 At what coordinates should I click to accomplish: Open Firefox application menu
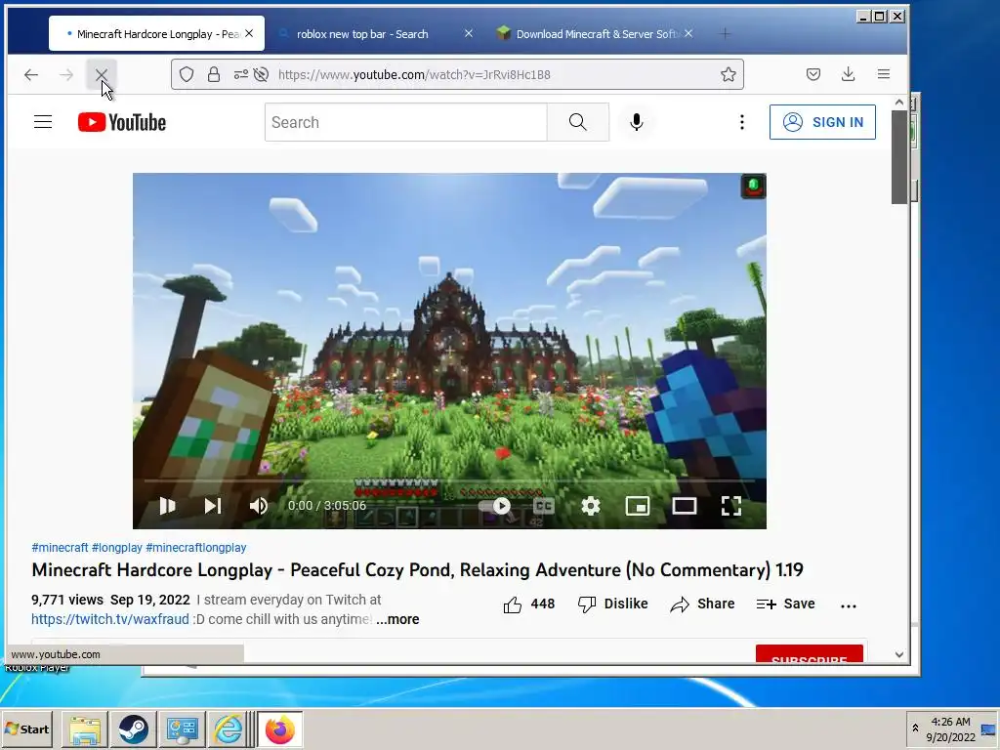(x=883, y=74)
